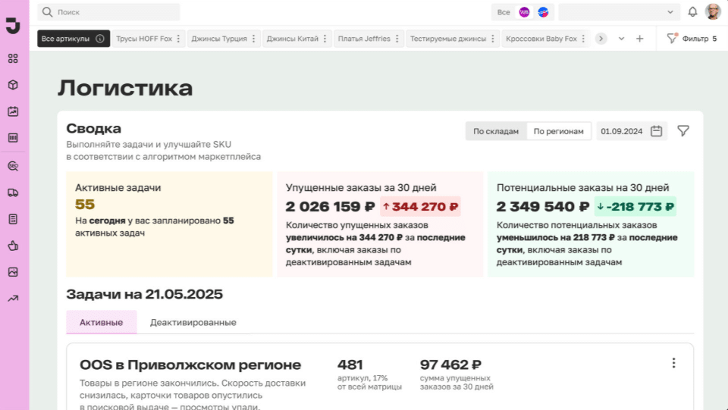Open the calendar chart icon in sidebar
728x410 pixels.
(13, 111)
